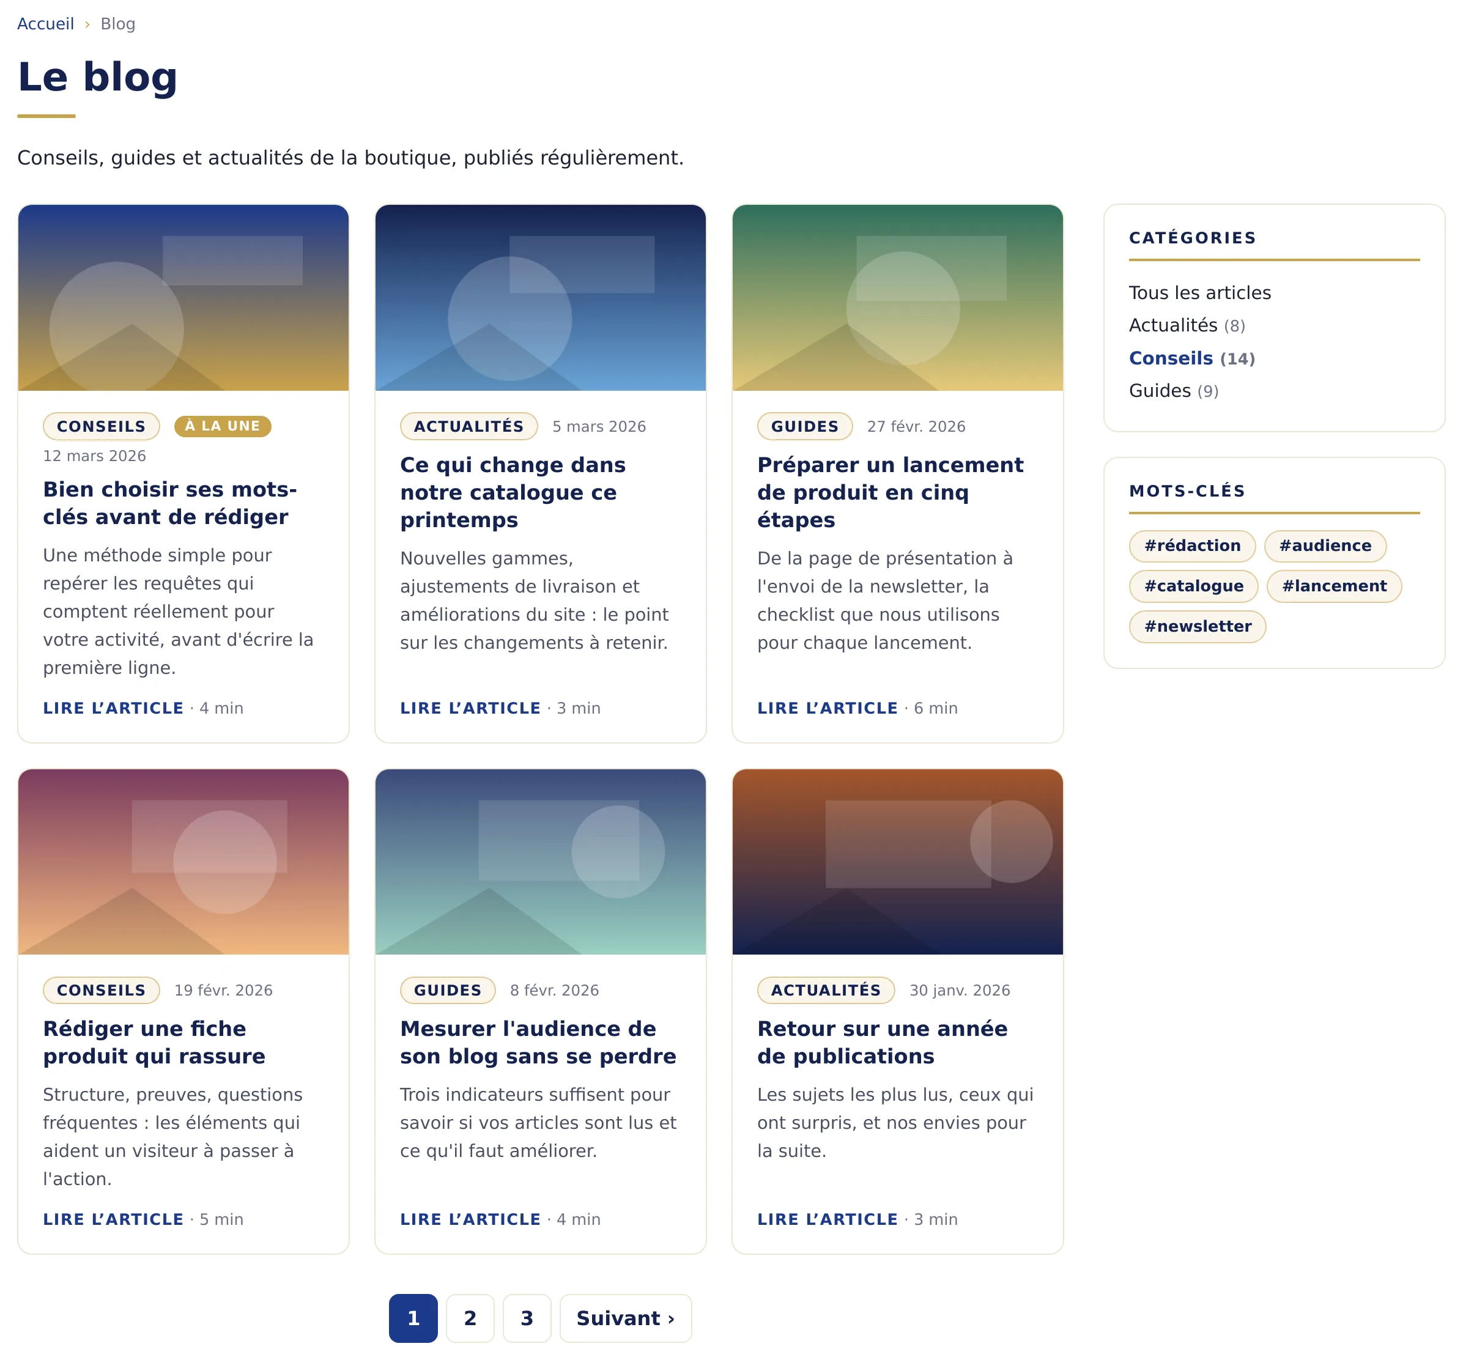Click 'Lire l'article' for the 6 min lancement post

(828, 708)
